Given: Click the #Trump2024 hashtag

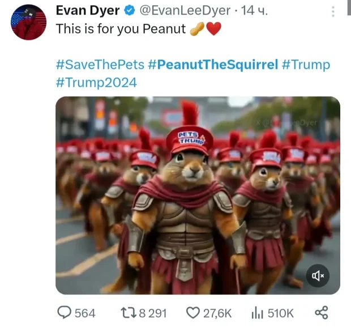Looking at the screenshot, I should [96, 82].
